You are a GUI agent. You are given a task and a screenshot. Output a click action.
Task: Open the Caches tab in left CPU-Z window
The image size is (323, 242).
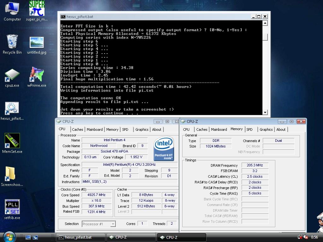tap(78, 130)
